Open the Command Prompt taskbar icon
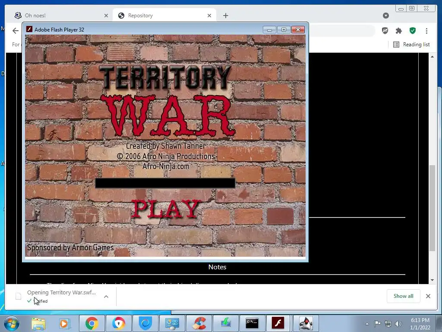Screen dimensions: 442x332 pyautogui.click(x=252, y=323)
